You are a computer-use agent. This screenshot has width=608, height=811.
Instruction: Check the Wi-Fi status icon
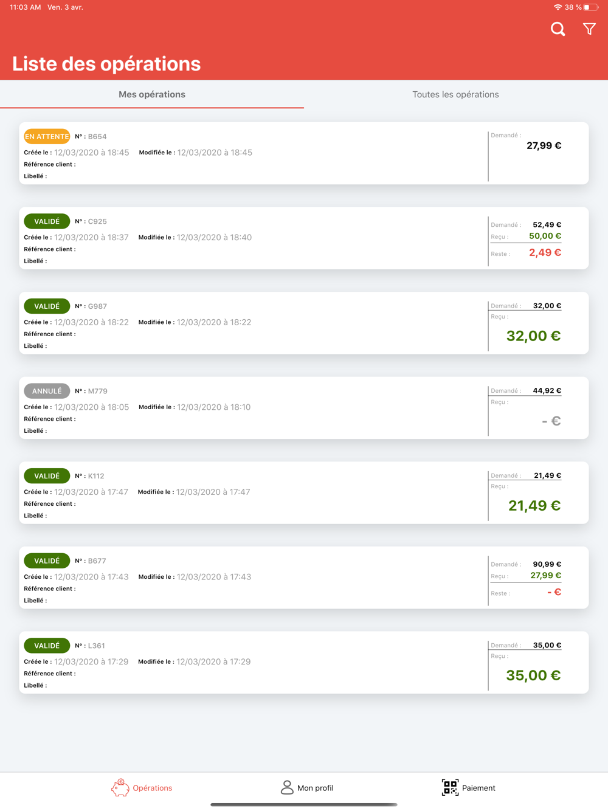coord(557,7)
